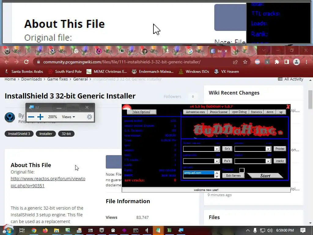This screenshot has width=313, height=235.
Task: Open the reactos.org forum link
Action: [x=48, y=182]
